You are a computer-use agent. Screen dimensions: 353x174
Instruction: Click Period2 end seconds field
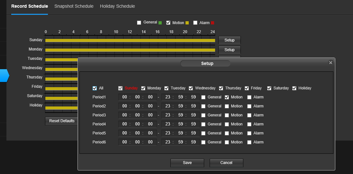(194, 106)
